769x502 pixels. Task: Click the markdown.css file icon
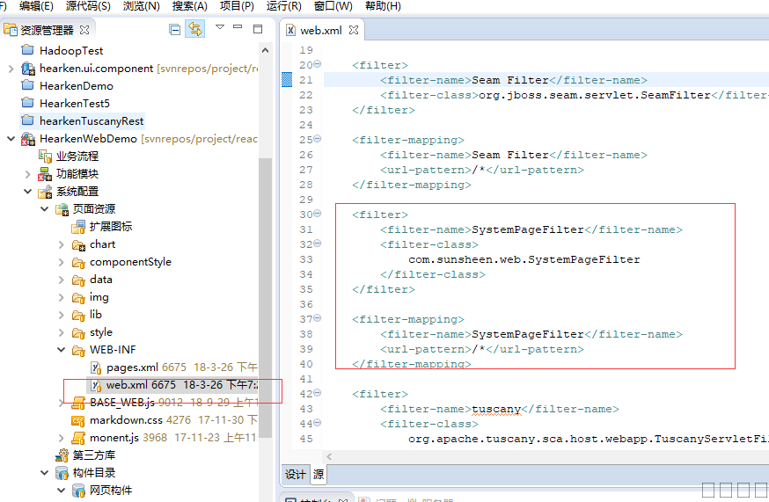tap(79, 420)
